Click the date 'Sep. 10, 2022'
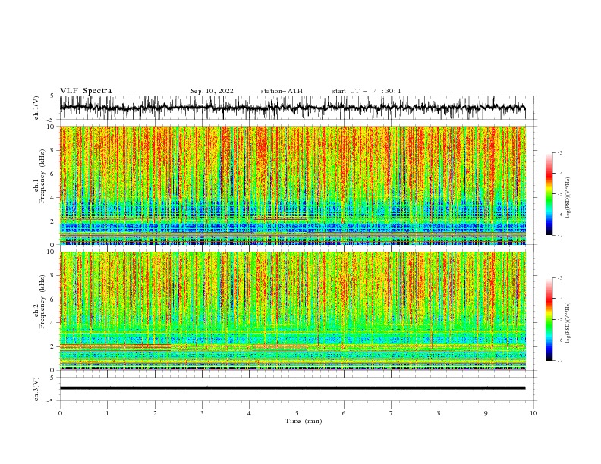601x464 pixels. 212,91
